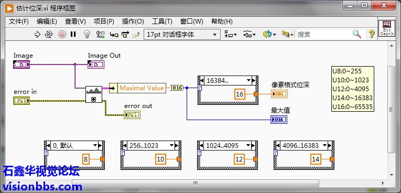
Task: Open the Distribute Objects dropdown
Action: 250,34
